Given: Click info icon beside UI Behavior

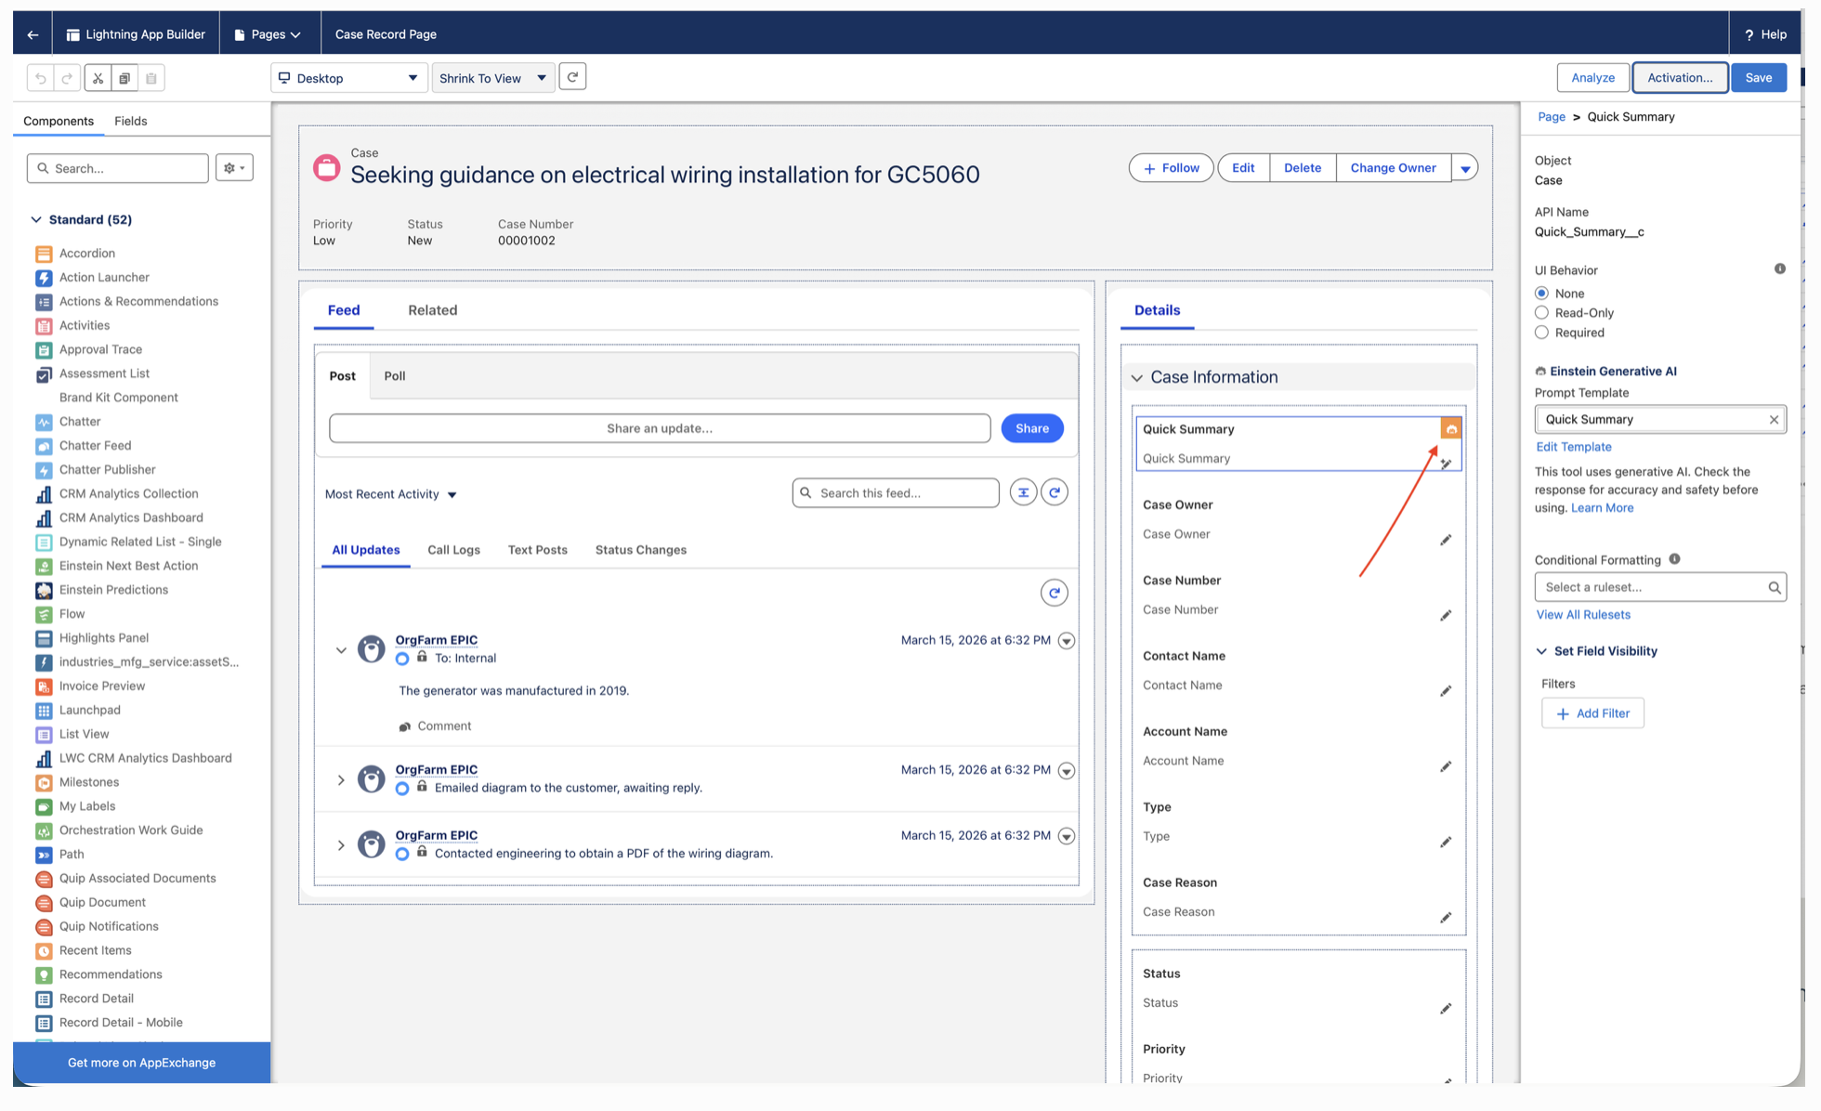Looking at the screenshot, I should (1780, 269).
